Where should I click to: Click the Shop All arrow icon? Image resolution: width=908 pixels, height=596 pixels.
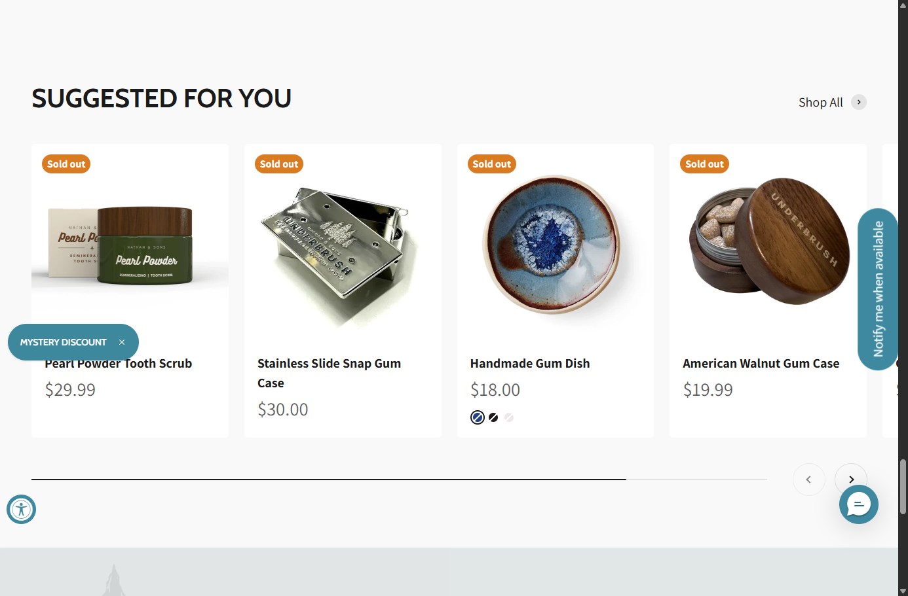[858, 102]
